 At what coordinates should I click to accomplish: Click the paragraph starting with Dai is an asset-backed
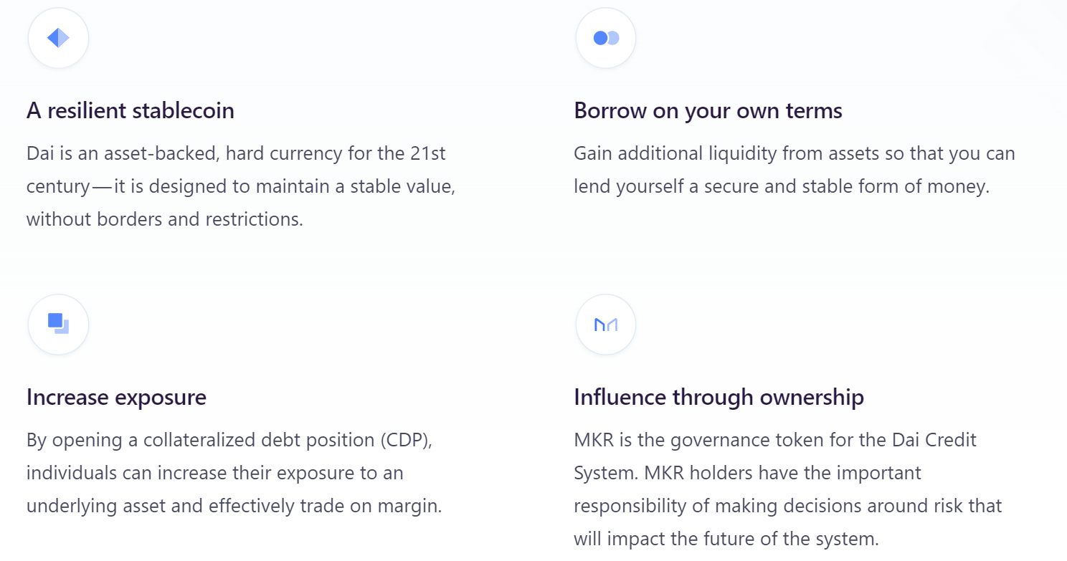pos(241,186)
